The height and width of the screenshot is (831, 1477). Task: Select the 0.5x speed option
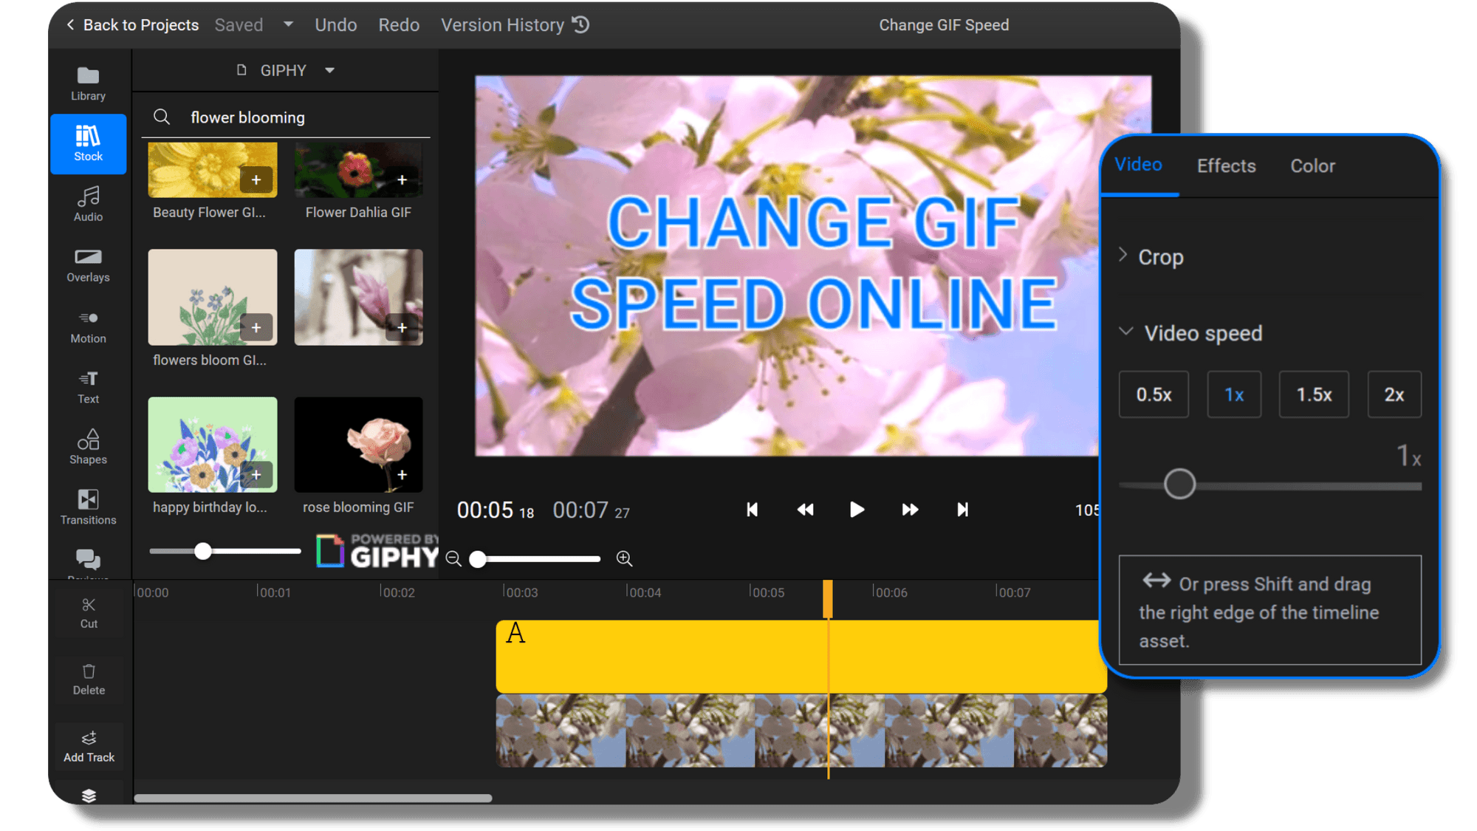point(1154,394)
